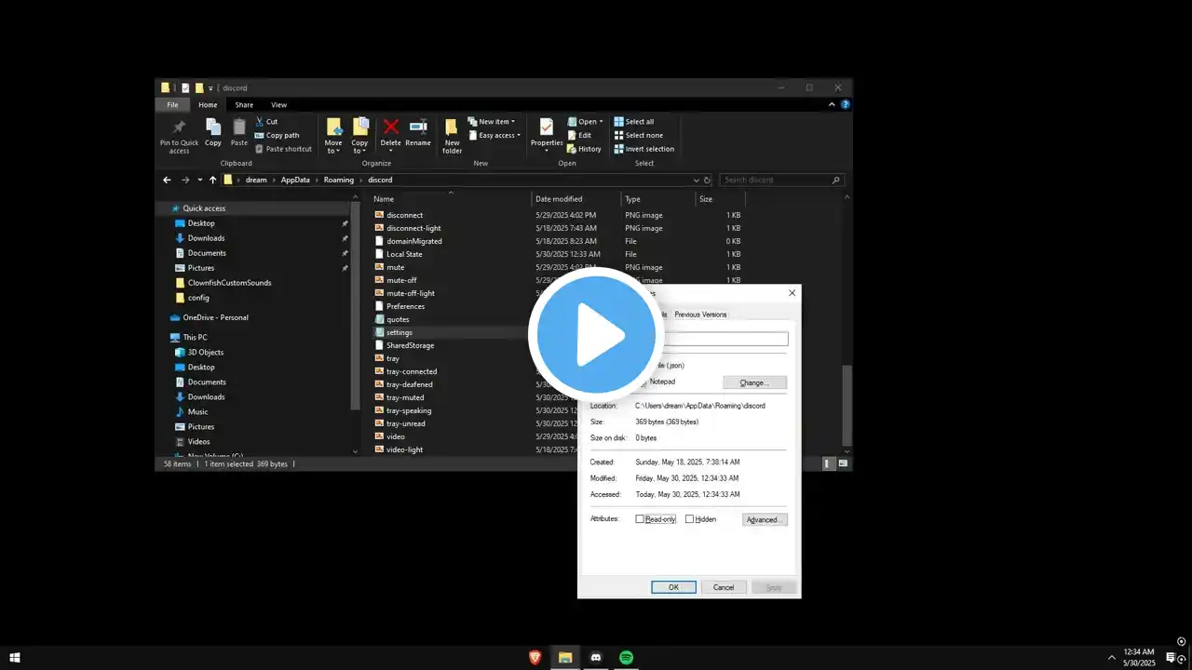Click the Rename icon in ribbon
Image resolution: width=1192 pixels, height=670 pixels.
point(418,127)
